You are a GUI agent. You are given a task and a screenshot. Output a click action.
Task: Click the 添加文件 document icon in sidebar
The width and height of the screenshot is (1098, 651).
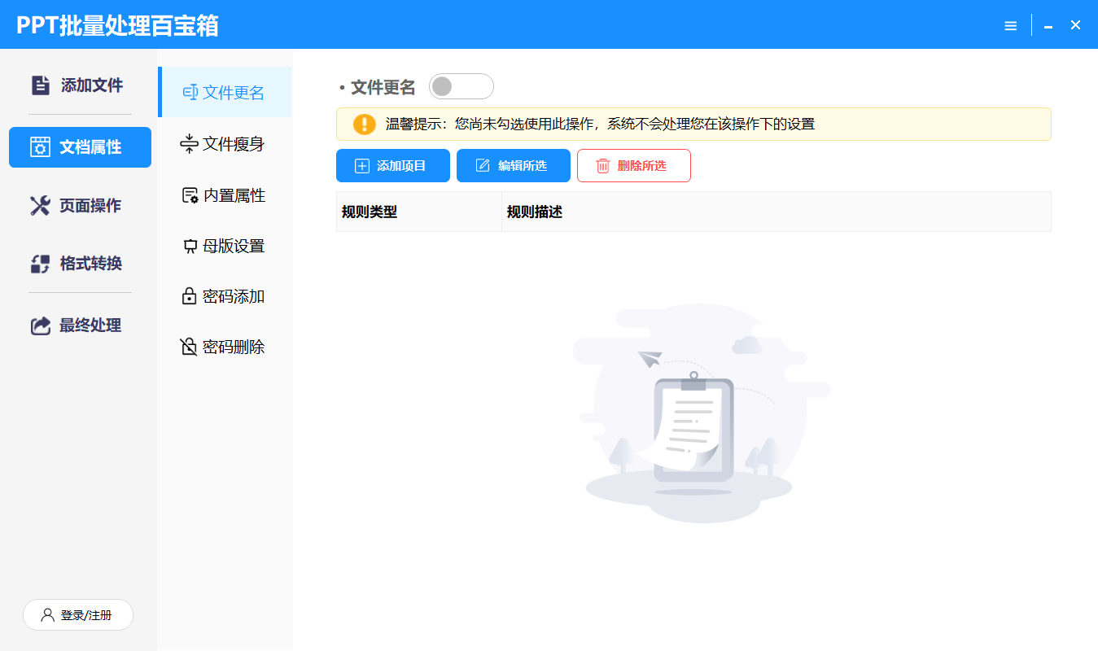(40, 85)
